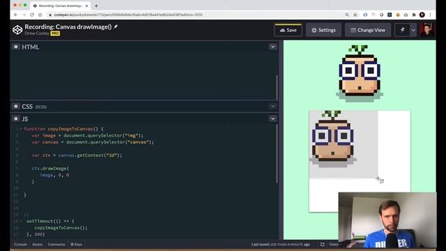Click the CSS (SCSS) panel title
The height and width of the screenshot is (251, 446).
point(34,107)
